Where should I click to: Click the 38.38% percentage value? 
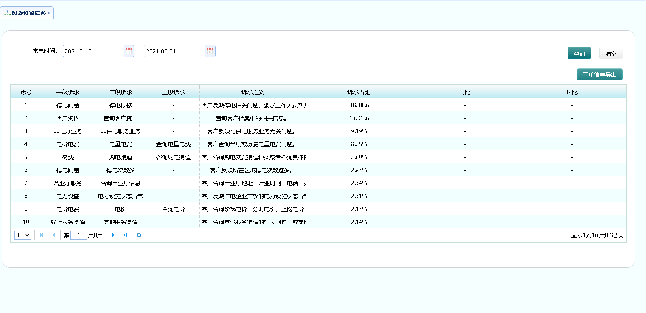359,105
